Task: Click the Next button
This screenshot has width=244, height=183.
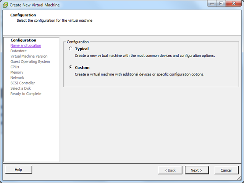Action: pyautogui.click(x=197, y=170)
